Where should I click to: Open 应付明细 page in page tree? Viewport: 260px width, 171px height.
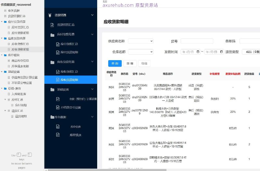click(21, 105)
